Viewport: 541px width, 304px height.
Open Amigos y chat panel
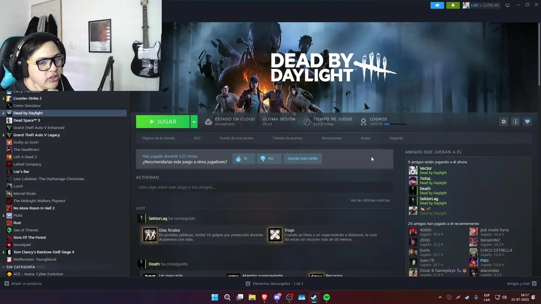522,284
